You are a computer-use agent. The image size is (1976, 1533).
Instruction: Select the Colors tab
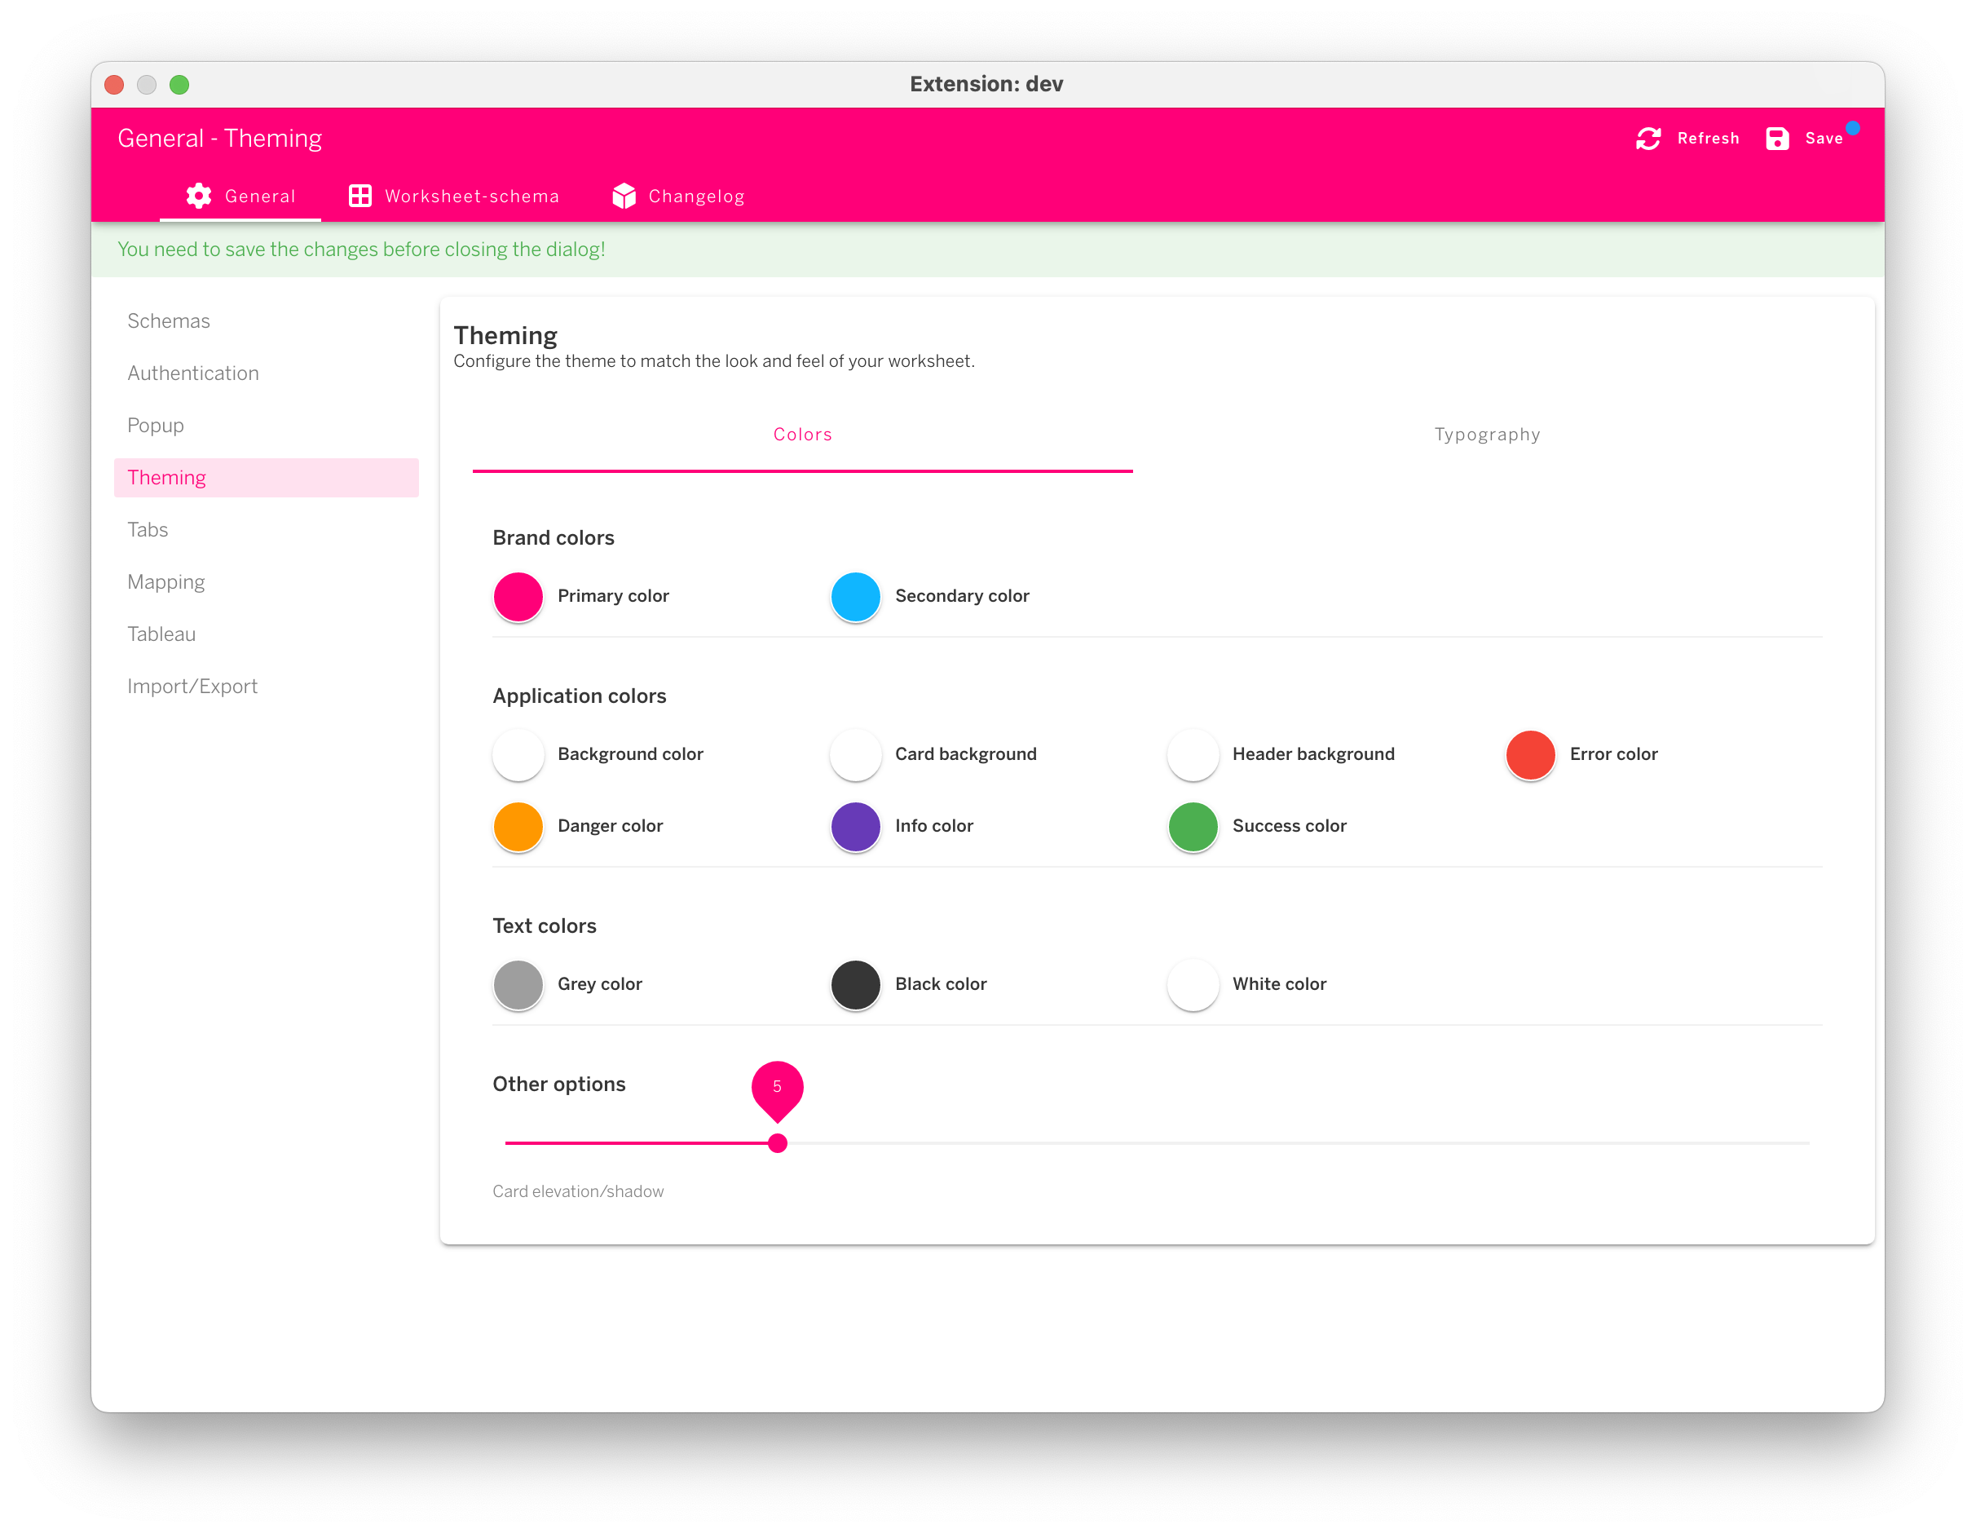802,435
